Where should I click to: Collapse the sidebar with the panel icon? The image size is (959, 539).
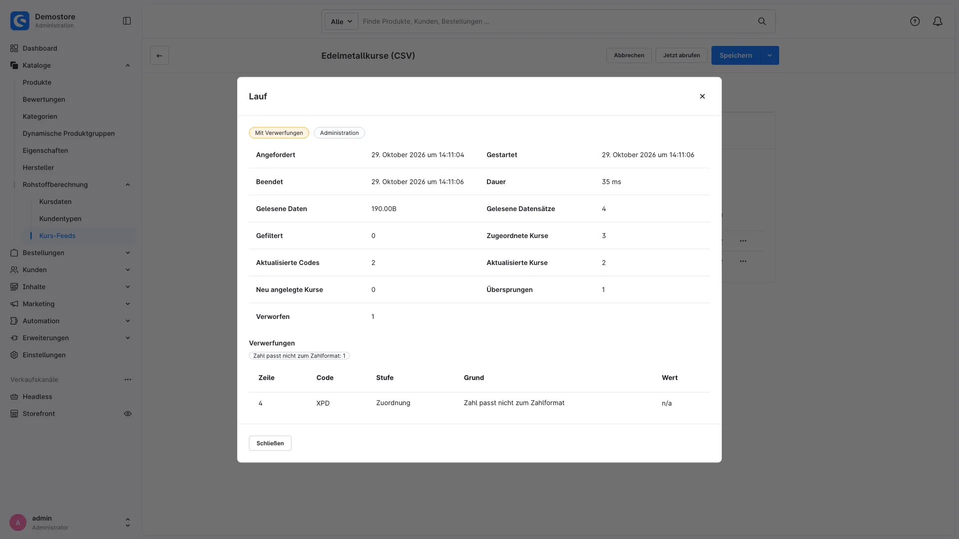(x=127, y=21)
